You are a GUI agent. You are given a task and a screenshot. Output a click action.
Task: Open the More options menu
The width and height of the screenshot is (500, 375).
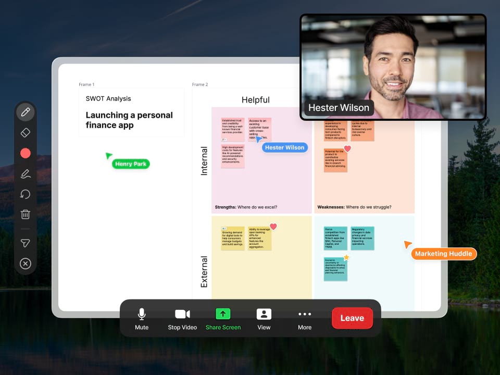click(x=305, y=318)
